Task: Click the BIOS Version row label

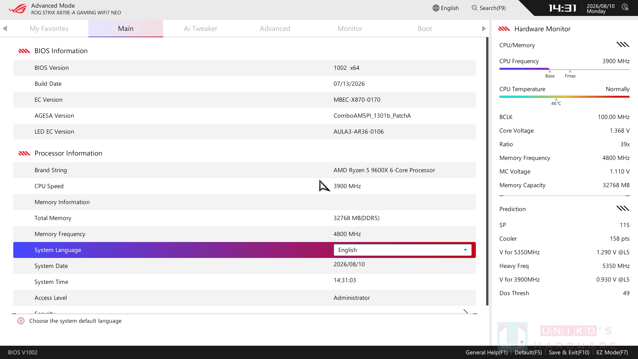Action: pyautogui.click(x=52, y=68)
